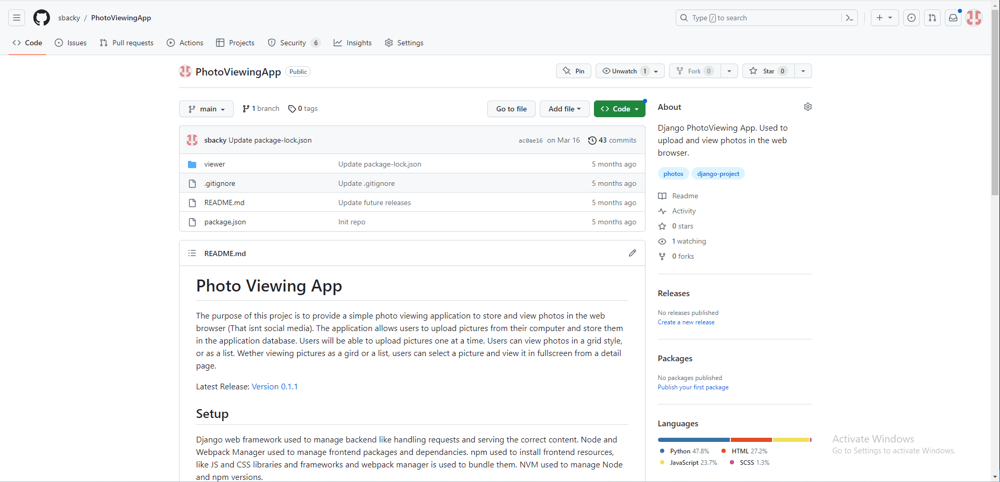View the 0 tags link
The height and width of the screenshot is (482, 1000).
tap(303, 108)
